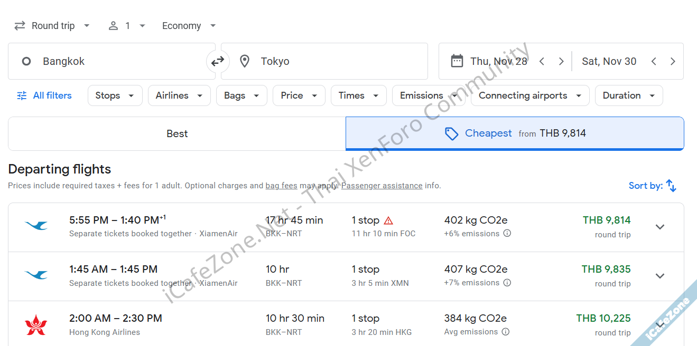
Task: Open All filters panel
Action: pos(44,95)
